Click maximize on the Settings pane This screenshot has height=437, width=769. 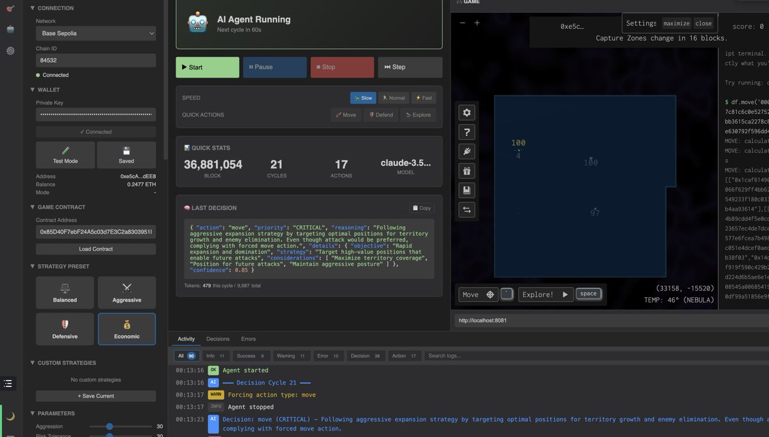(677, 23)
